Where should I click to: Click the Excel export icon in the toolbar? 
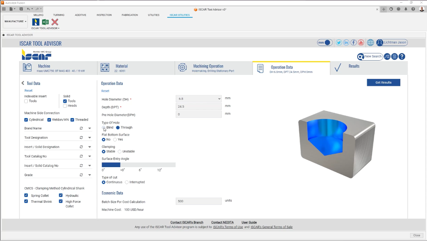[x=45, y=22]
